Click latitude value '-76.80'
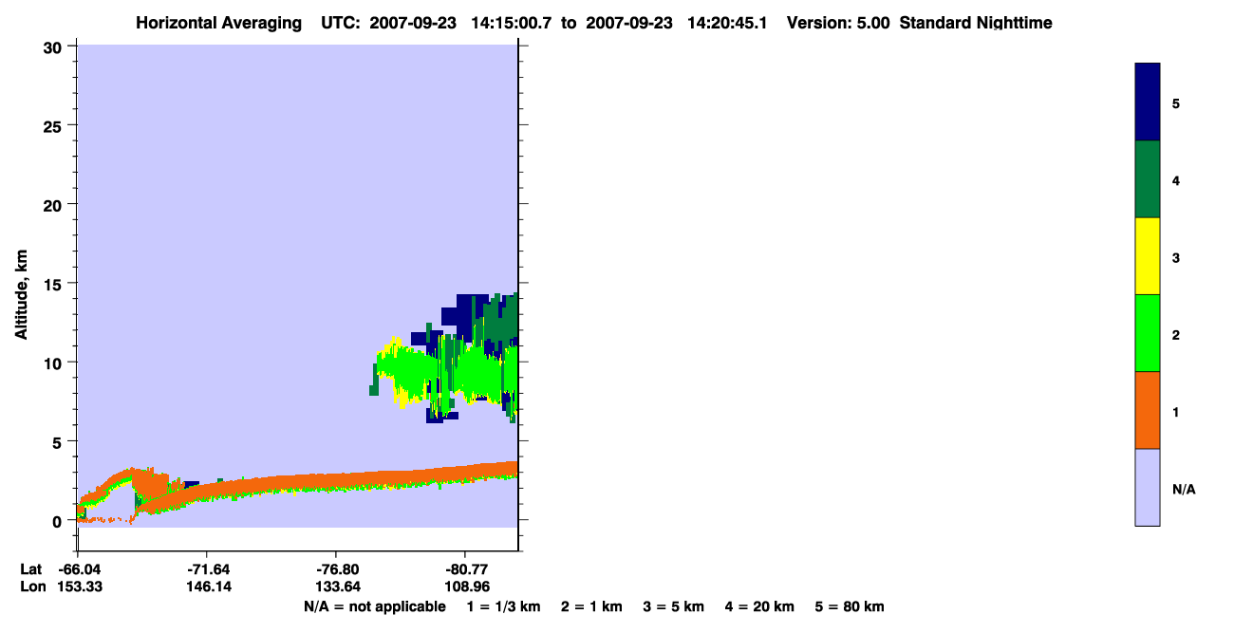This screenshot has width=1234, height=633. tap(336, 568)
